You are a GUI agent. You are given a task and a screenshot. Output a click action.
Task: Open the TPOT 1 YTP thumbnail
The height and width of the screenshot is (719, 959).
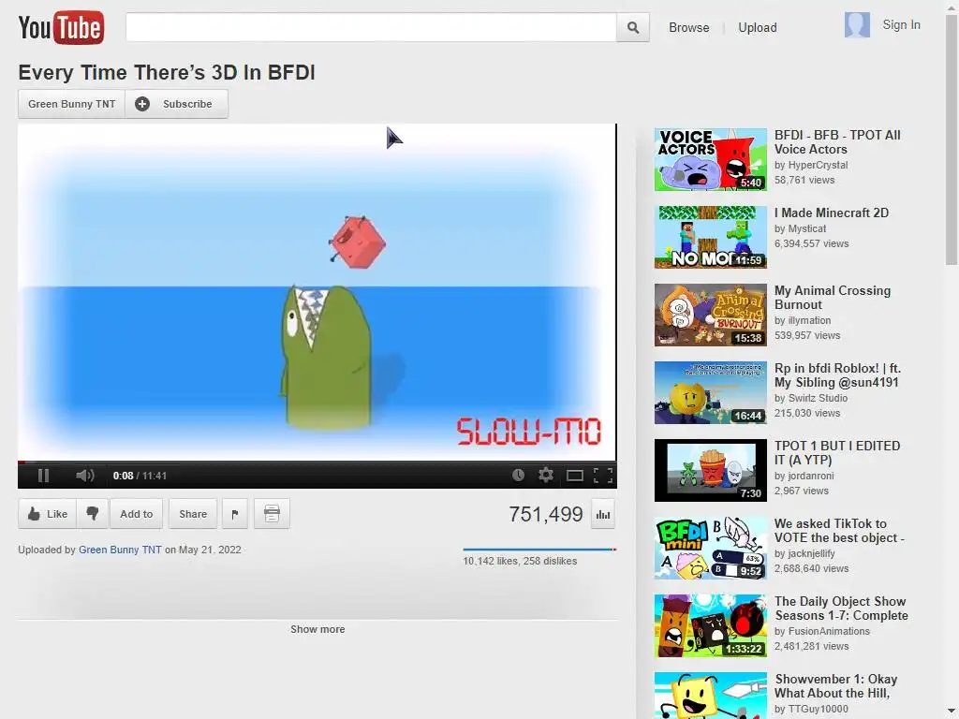point(710,470)
